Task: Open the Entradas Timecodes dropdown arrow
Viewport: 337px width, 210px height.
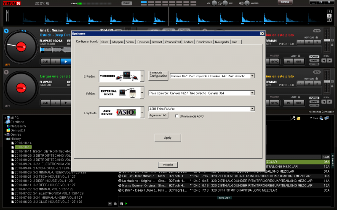Action: point(142,76)
